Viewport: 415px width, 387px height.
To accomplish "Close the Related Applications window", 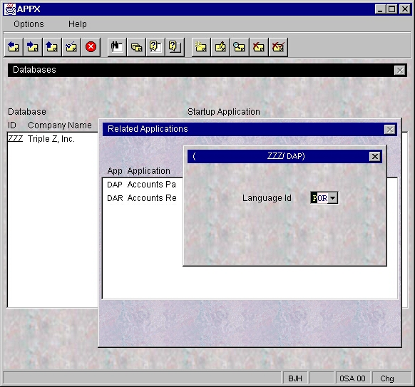I will pos(390,129).
